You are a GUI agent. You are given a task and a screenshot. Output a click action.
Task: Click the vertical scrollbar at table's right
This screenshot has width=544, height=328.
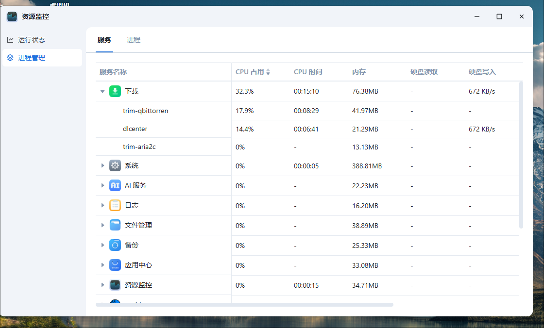521,155
